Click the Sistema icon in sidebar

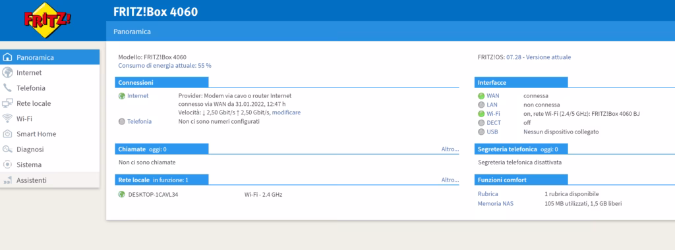[x=7, y=164]
